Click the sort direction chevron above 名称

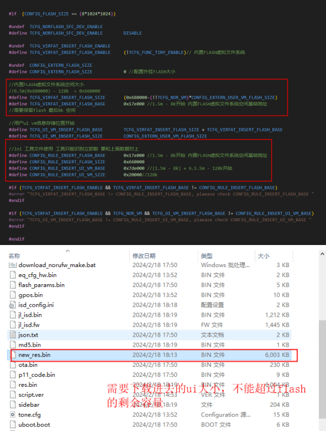67,251
